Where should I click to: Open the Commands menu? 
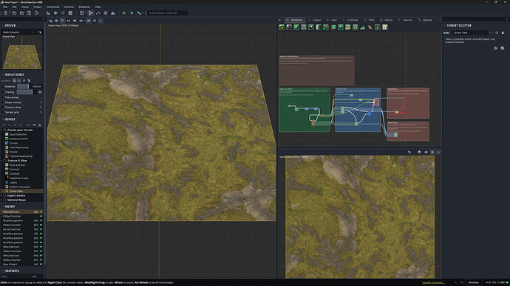point(52,7)
